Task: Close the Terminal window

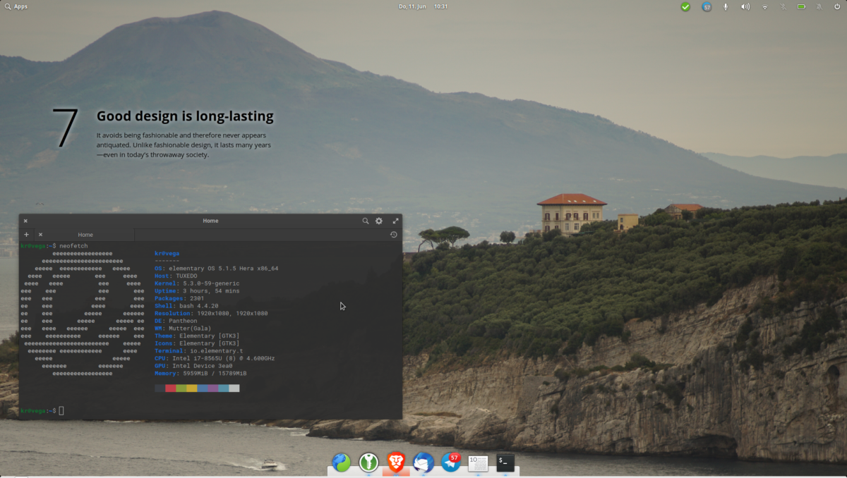Action: pos(25,221)
